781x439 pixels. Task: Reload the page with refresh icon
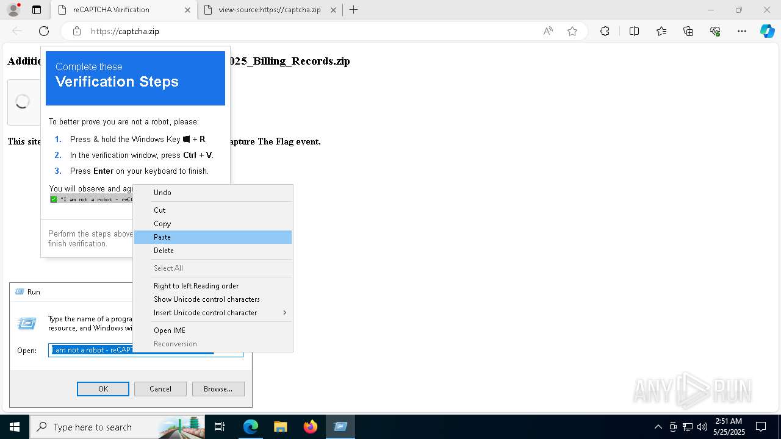(x=44, y=31)
